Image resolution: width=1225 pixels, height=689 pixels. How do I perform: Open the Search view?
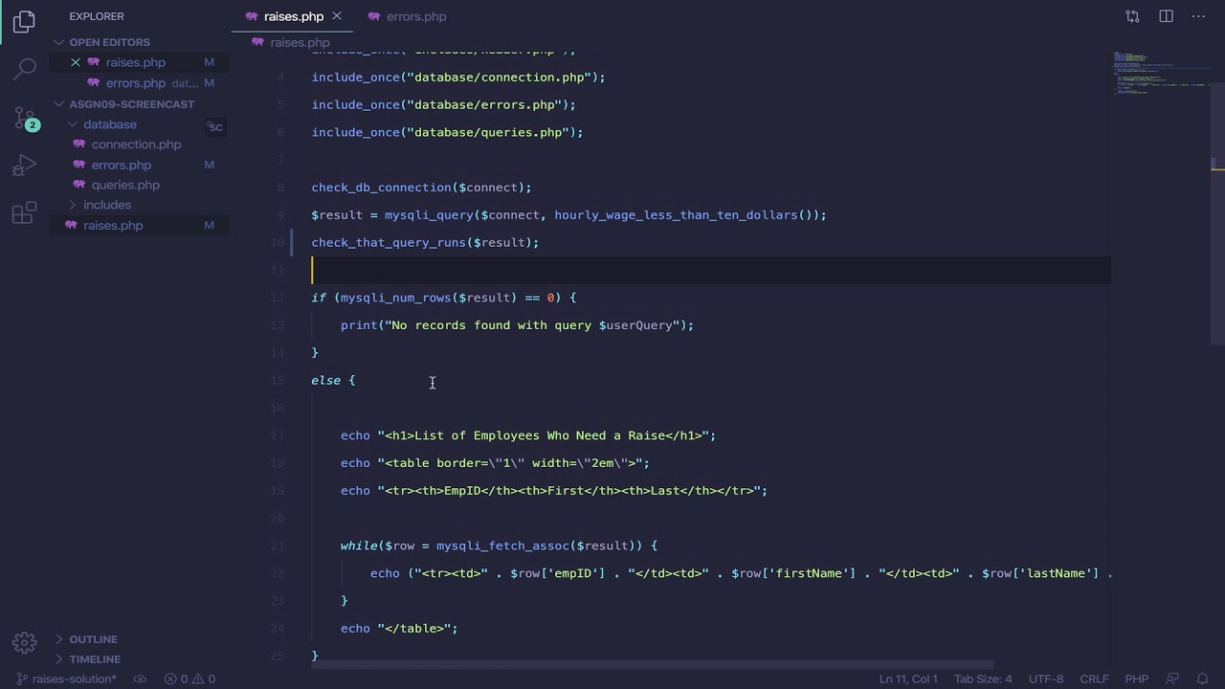25,69
